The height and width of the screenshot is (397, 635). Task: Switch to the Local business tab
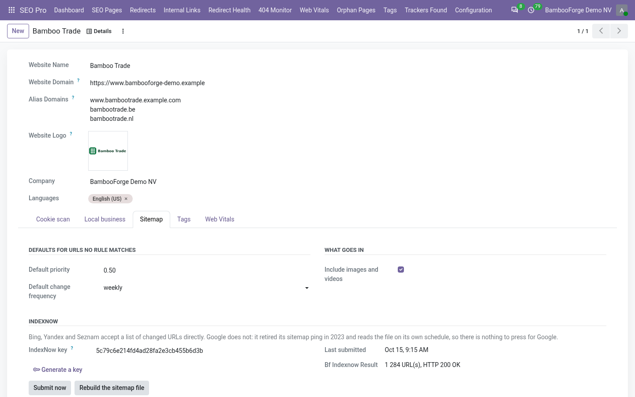105,219
